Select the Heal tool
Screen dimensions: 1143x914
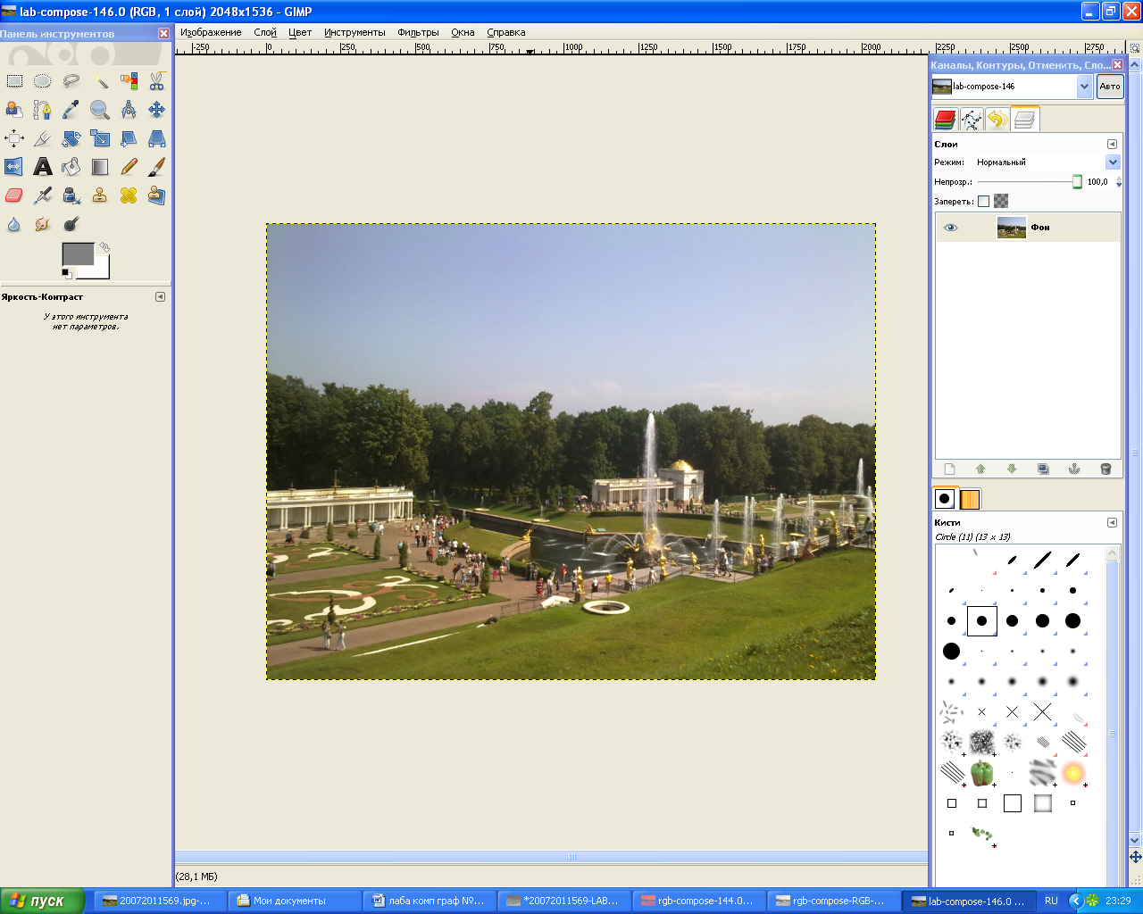129,195
